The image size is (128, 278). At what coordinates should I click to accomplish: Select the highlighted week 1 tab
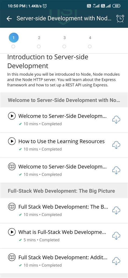click(x=14, y=38)
